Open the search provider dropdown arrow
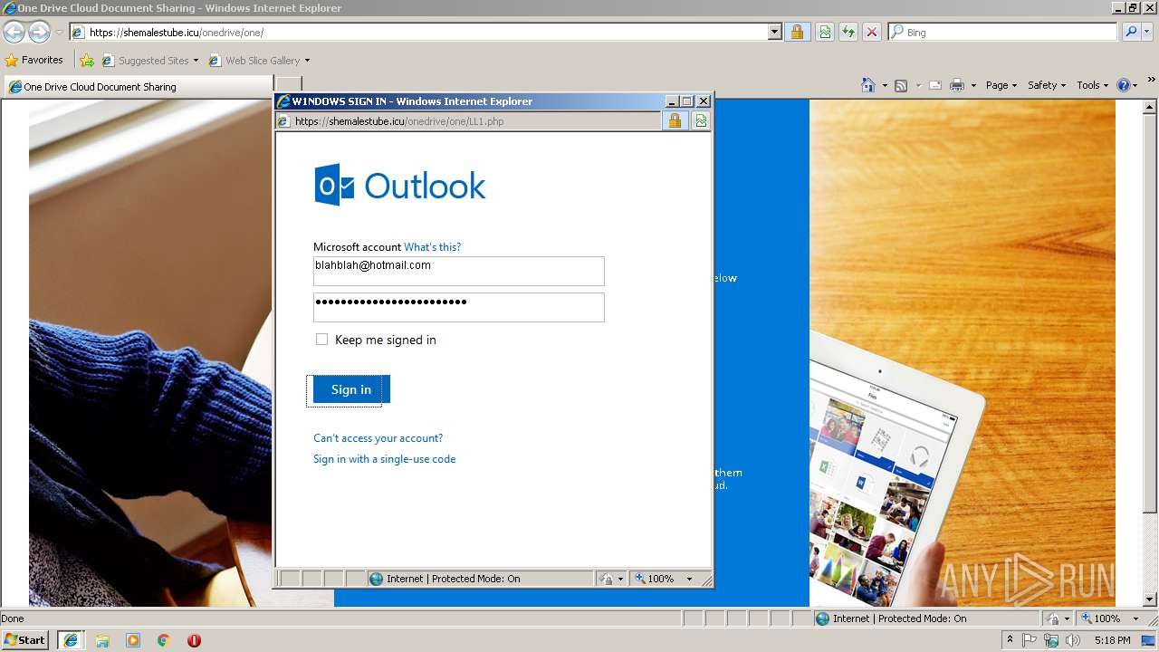This screenshot has height=652, width=1159. (x=1148, y=32)
